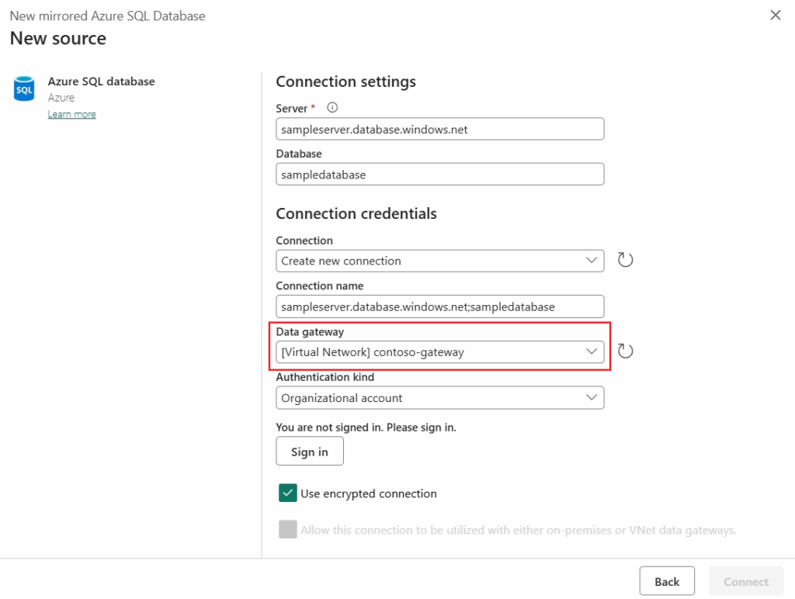Close the New source dialog
795x599 pixels.
point(776,16)
